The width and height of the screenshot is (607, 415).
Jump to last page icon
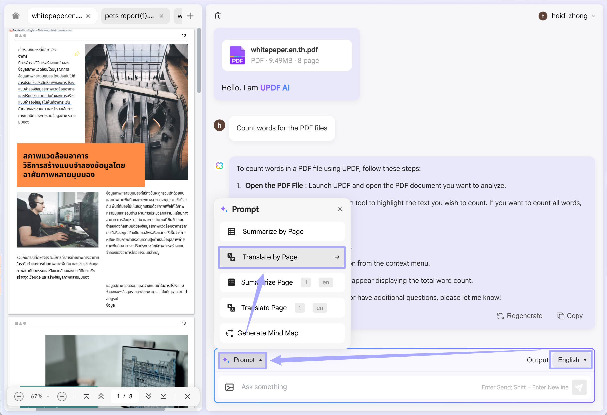163,396
